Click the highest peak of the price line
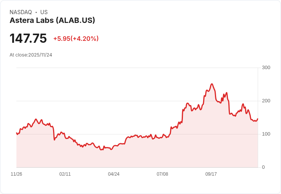281x194 pixels. coord(212,84)
